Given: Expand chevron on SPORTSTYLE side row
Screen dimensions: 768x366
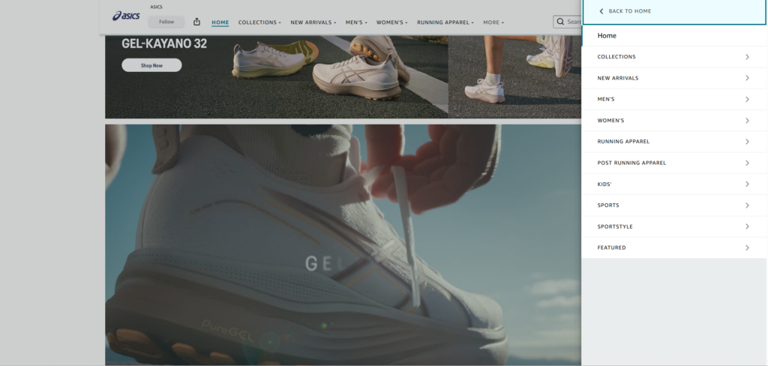Looking at the screenshot, I should click(x=747, y=226).
